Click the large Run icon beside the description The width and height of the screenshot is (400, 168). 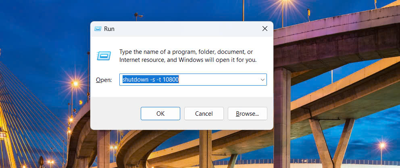(x=103, y=56)
